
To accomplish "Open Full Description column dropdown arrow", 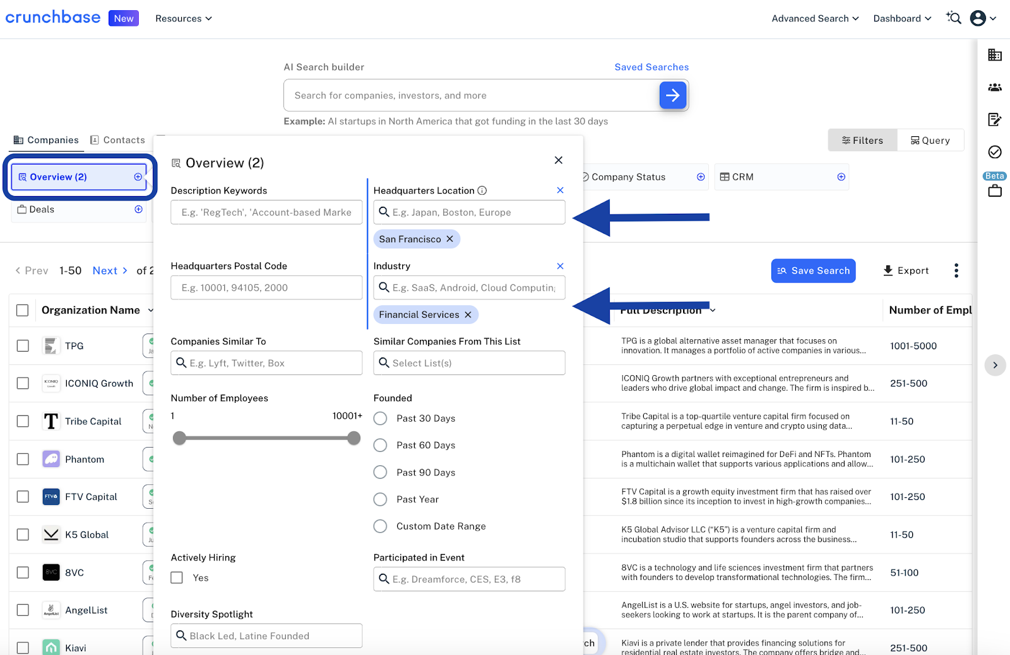I will point(713,310).
